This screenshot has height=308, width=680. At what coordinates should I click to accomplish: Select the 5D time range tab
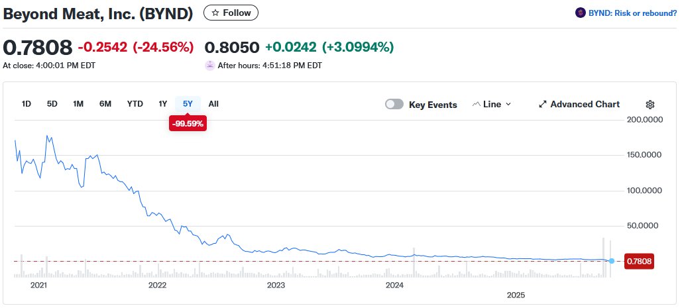coord(52,104)
